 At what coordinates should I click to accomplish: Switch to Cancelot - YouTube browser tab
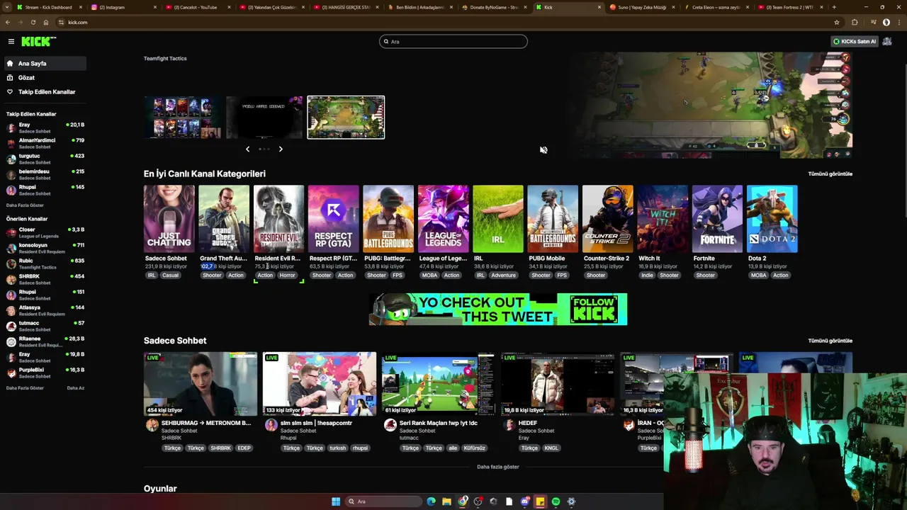pyautogui.click(x=198, y=7)
